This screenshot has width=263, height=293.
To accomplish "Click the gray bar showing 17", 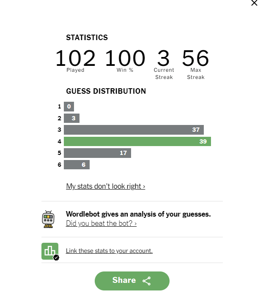I will (x=97, y=153).
